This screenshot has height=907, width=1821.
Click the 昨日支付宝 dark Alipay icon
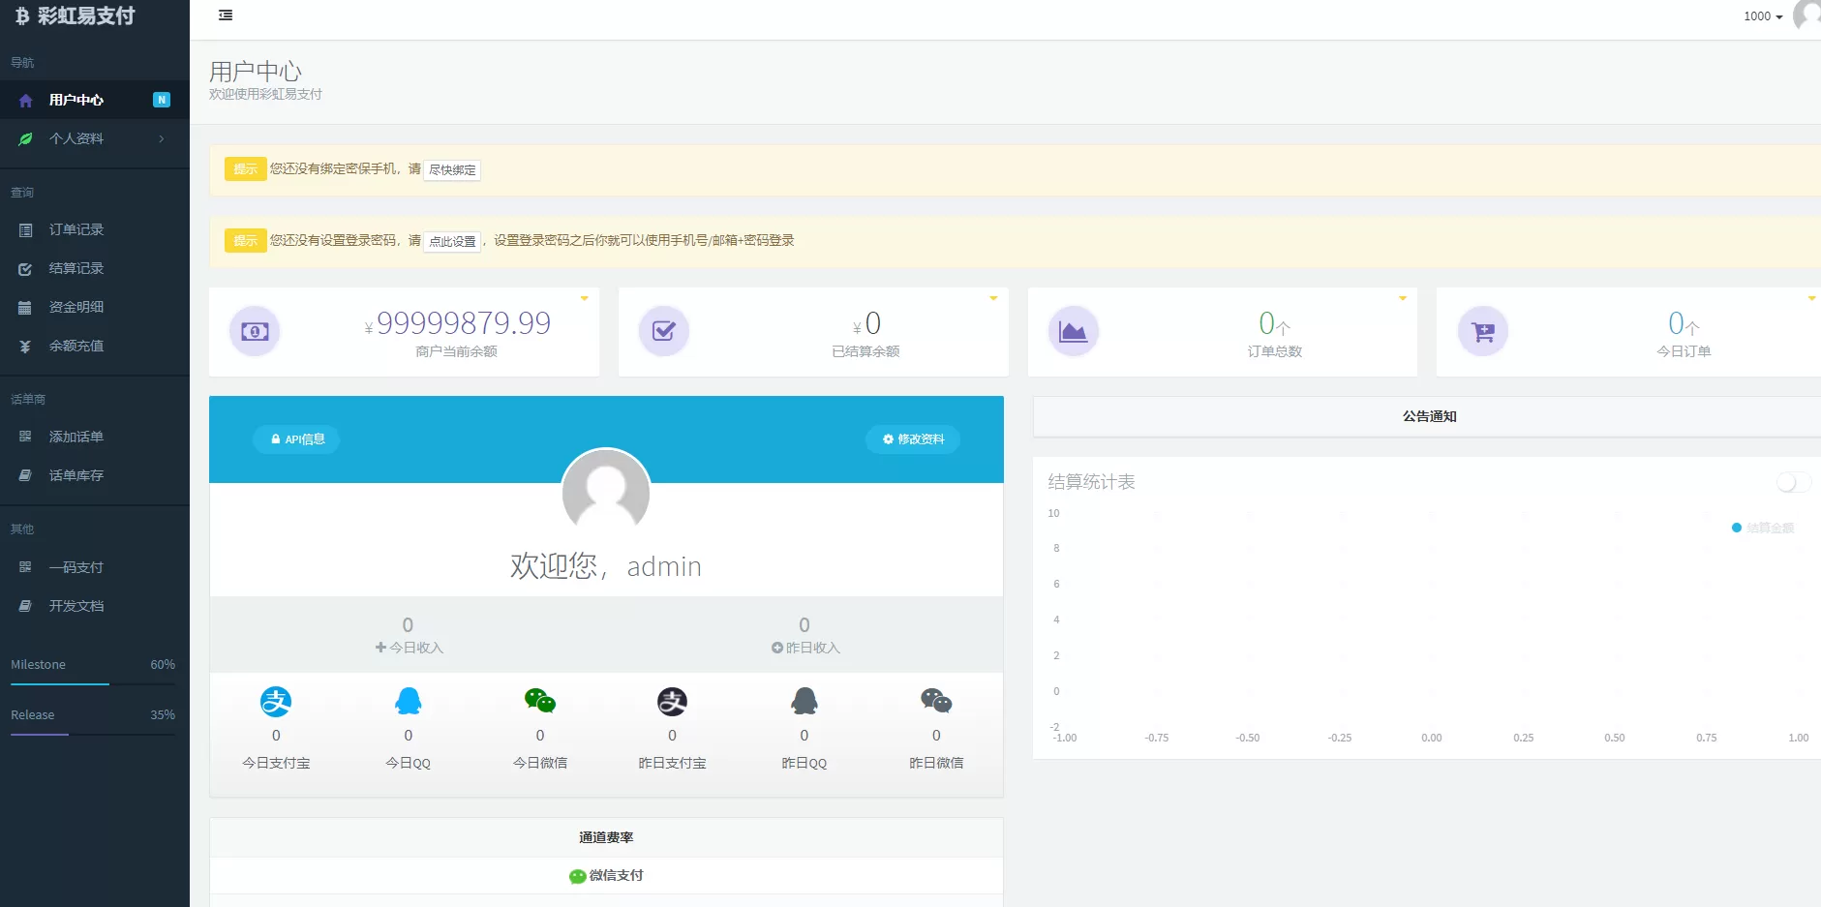coord(672,701)
